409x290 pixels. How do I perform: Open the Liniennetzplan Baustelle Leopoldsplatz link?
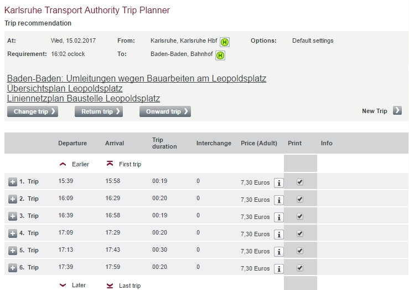(84, 99)
